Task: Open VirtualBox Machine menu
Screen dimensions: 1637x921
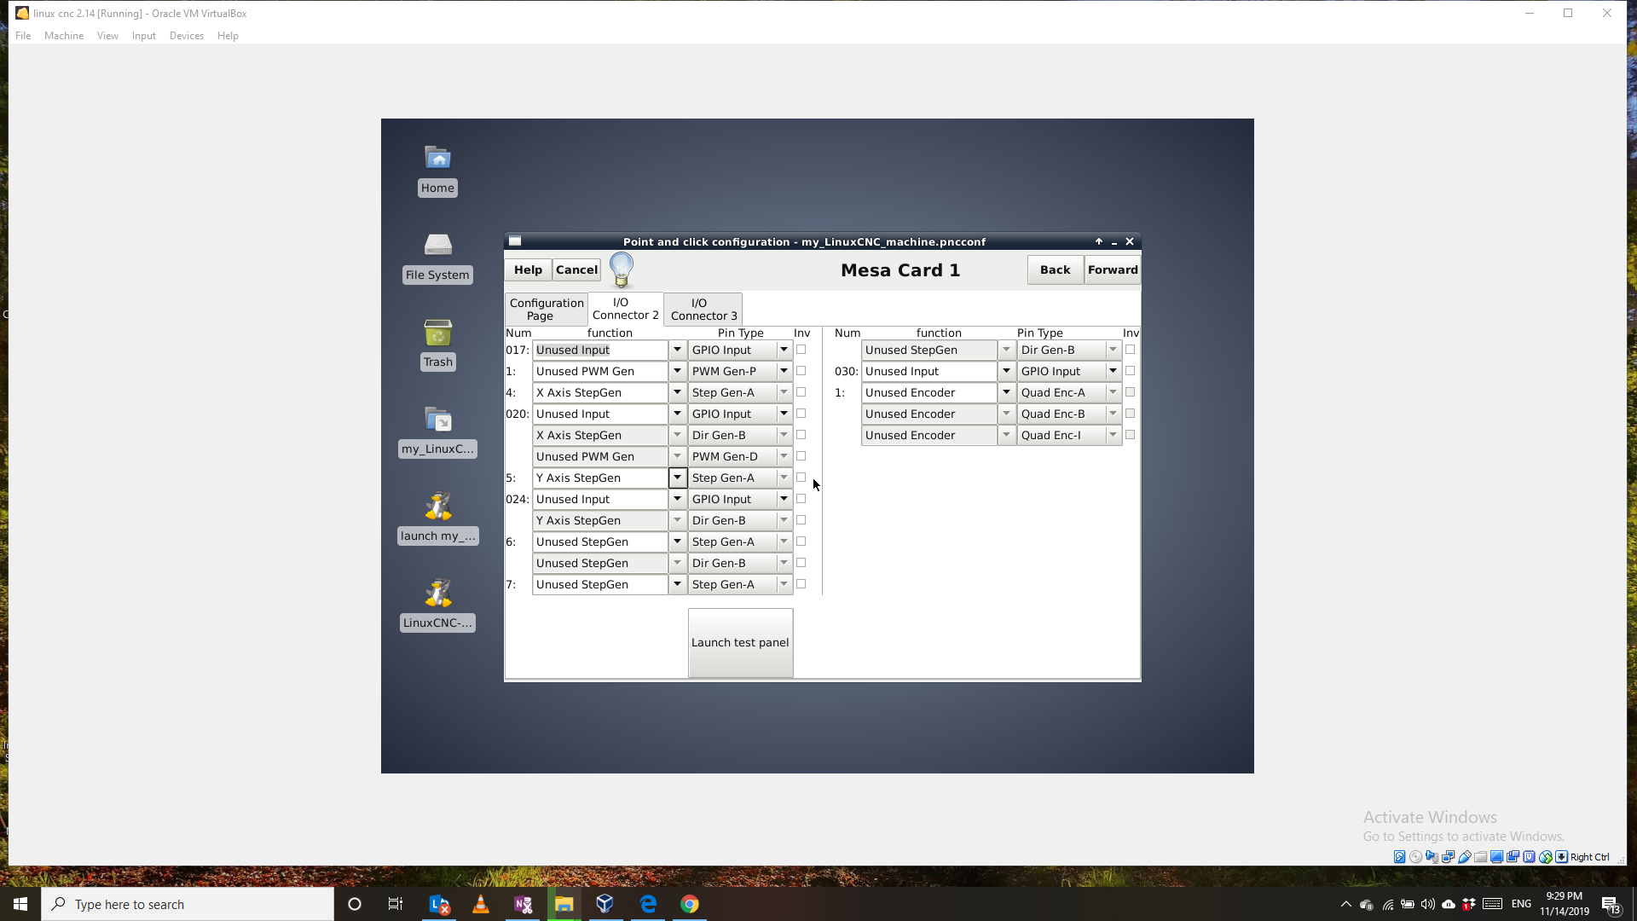Action: point(64,36)
